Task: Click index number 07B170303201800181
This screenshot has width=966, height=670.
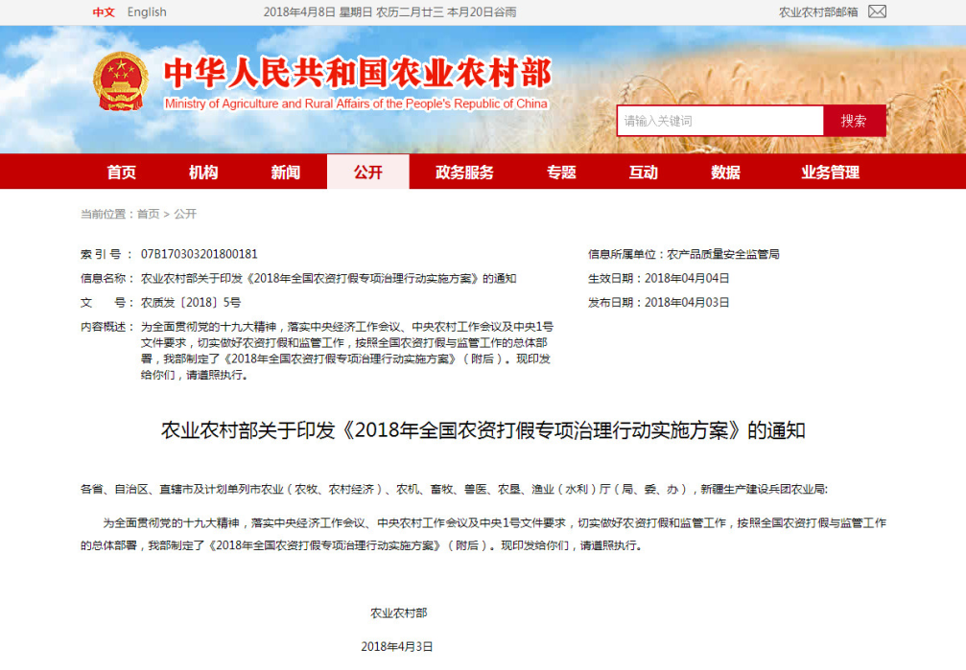Action: pos(199,254)
